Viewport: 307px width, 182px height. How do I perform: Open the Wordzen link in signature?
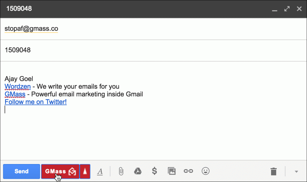[x=18, y=87]
